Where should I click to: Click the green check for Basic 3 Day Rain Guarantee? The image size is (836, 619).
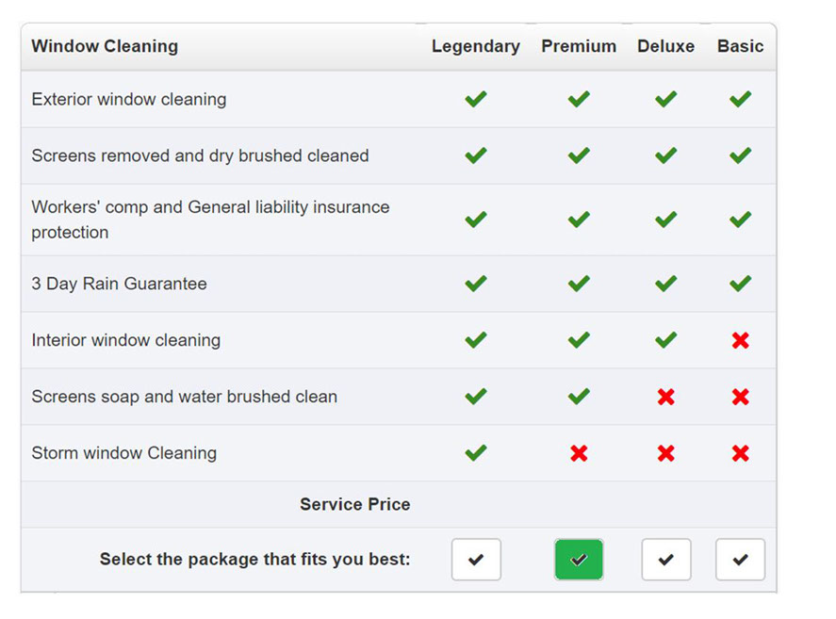point(741,283)
